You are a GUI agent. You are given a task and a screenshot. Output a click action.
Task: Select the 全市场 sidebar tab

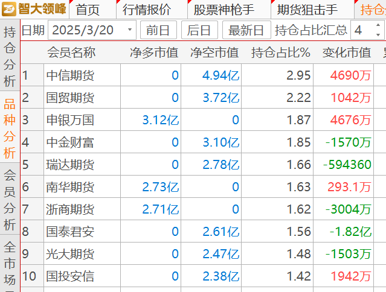(10, 264)
